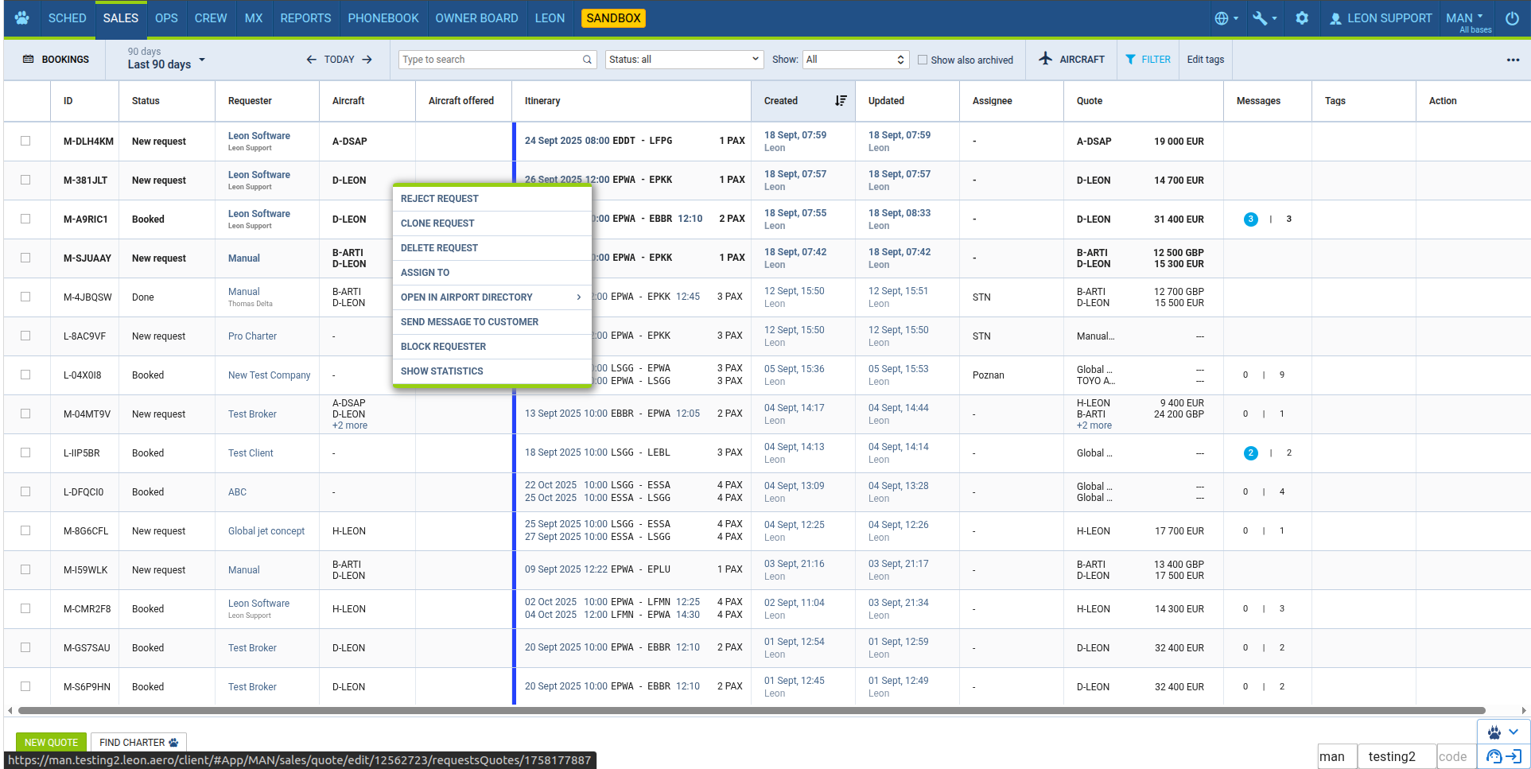Open the three-dots more options menu
The height and width of the screenshot is (769, 1531).
pos(1513,60)
